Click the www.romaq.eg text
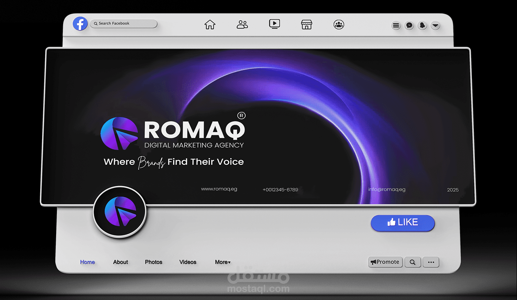This screenshot has width=517, height=300. pos(219,189)
